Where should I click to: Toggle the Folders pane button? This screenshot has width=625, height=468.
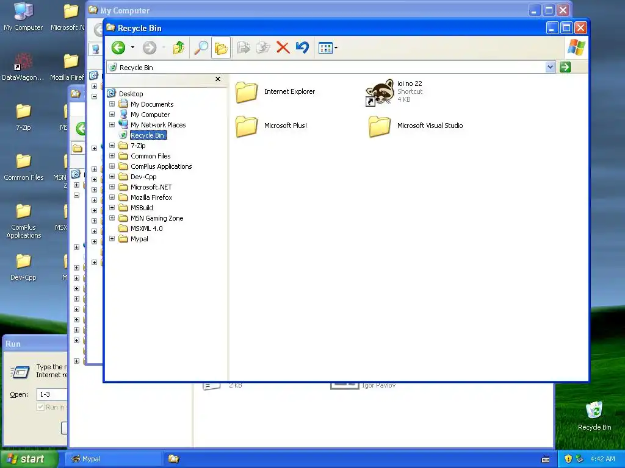(221, 48)
